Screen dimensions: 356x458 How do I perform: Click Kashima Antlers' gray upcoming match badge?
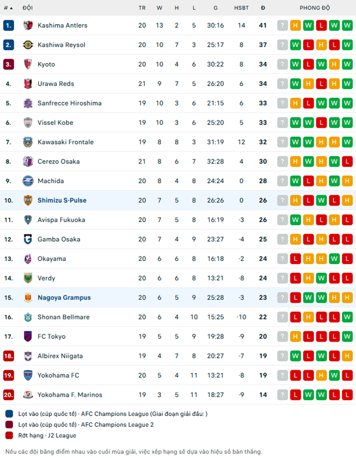coord(282,26)
